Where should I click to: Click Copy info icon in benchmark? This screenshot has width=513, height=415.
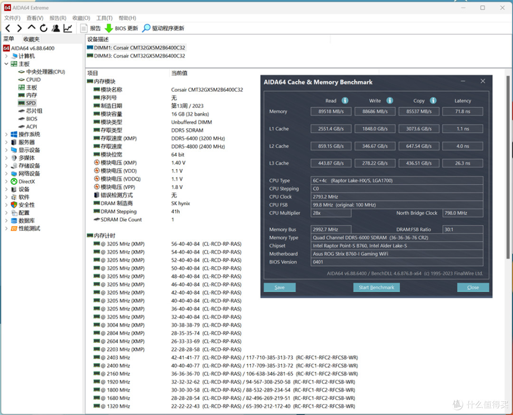tap(433, 100)
